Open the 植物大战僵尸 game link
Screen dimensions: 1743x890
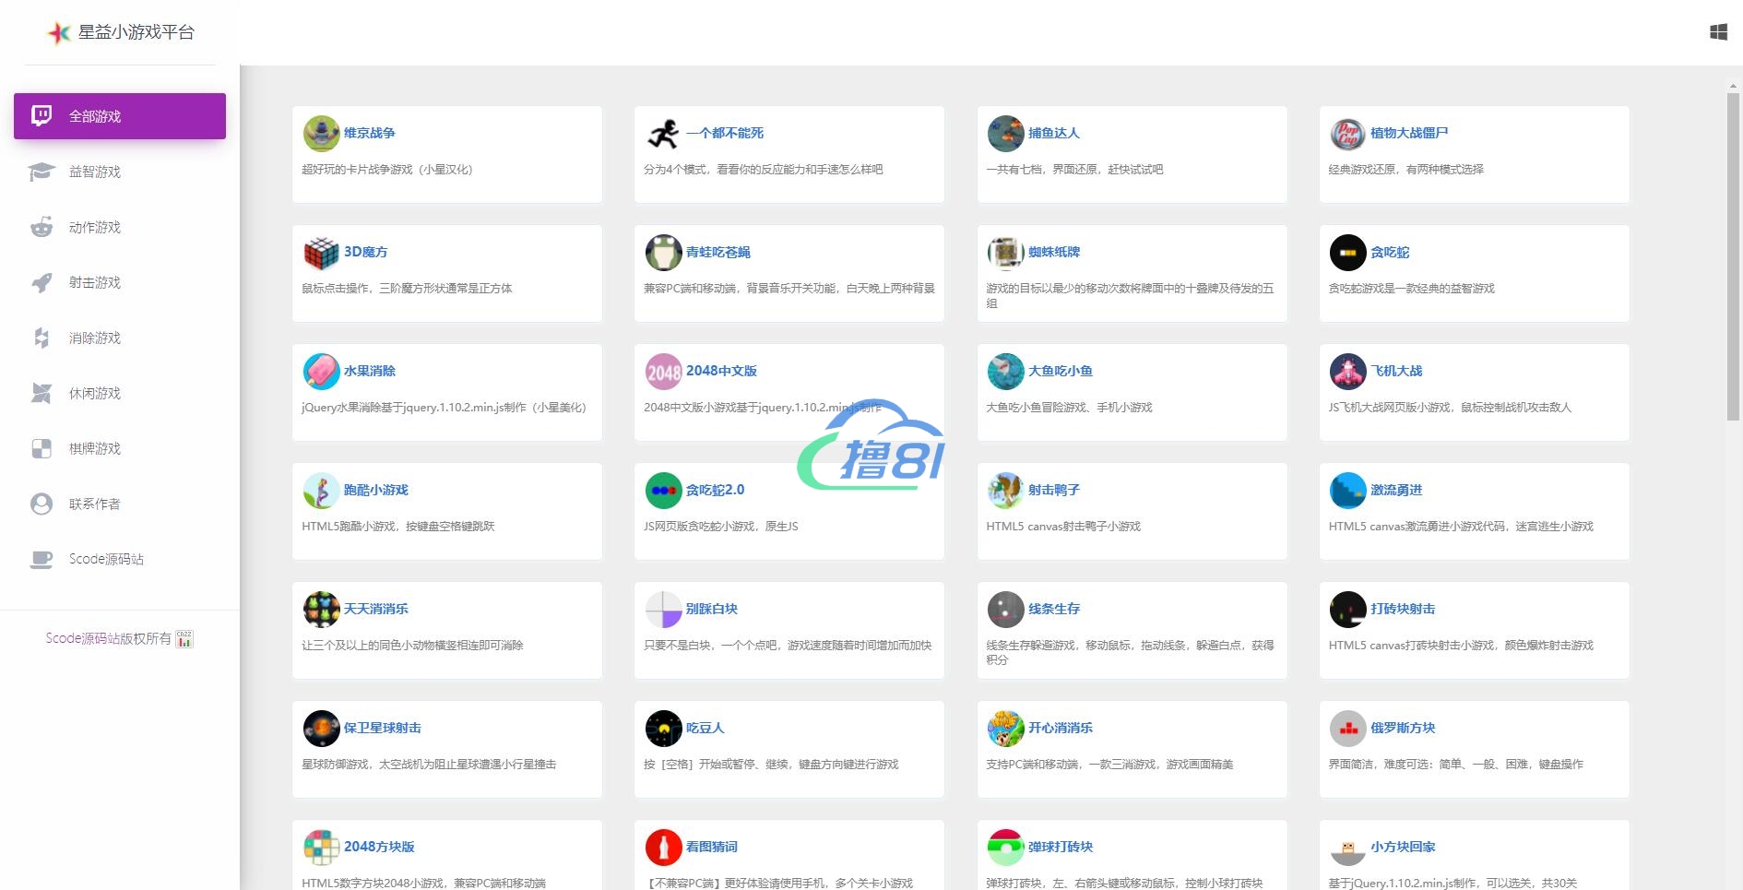(1408, 133)
